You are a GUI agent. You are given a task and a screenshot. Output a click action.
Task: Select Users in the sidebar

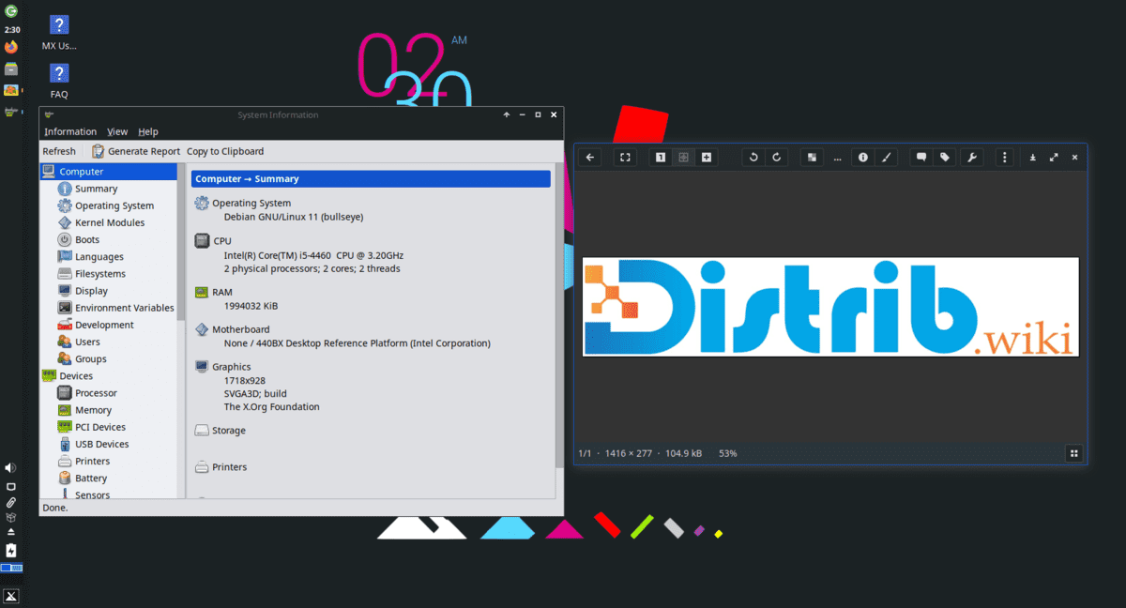point(87,342)
